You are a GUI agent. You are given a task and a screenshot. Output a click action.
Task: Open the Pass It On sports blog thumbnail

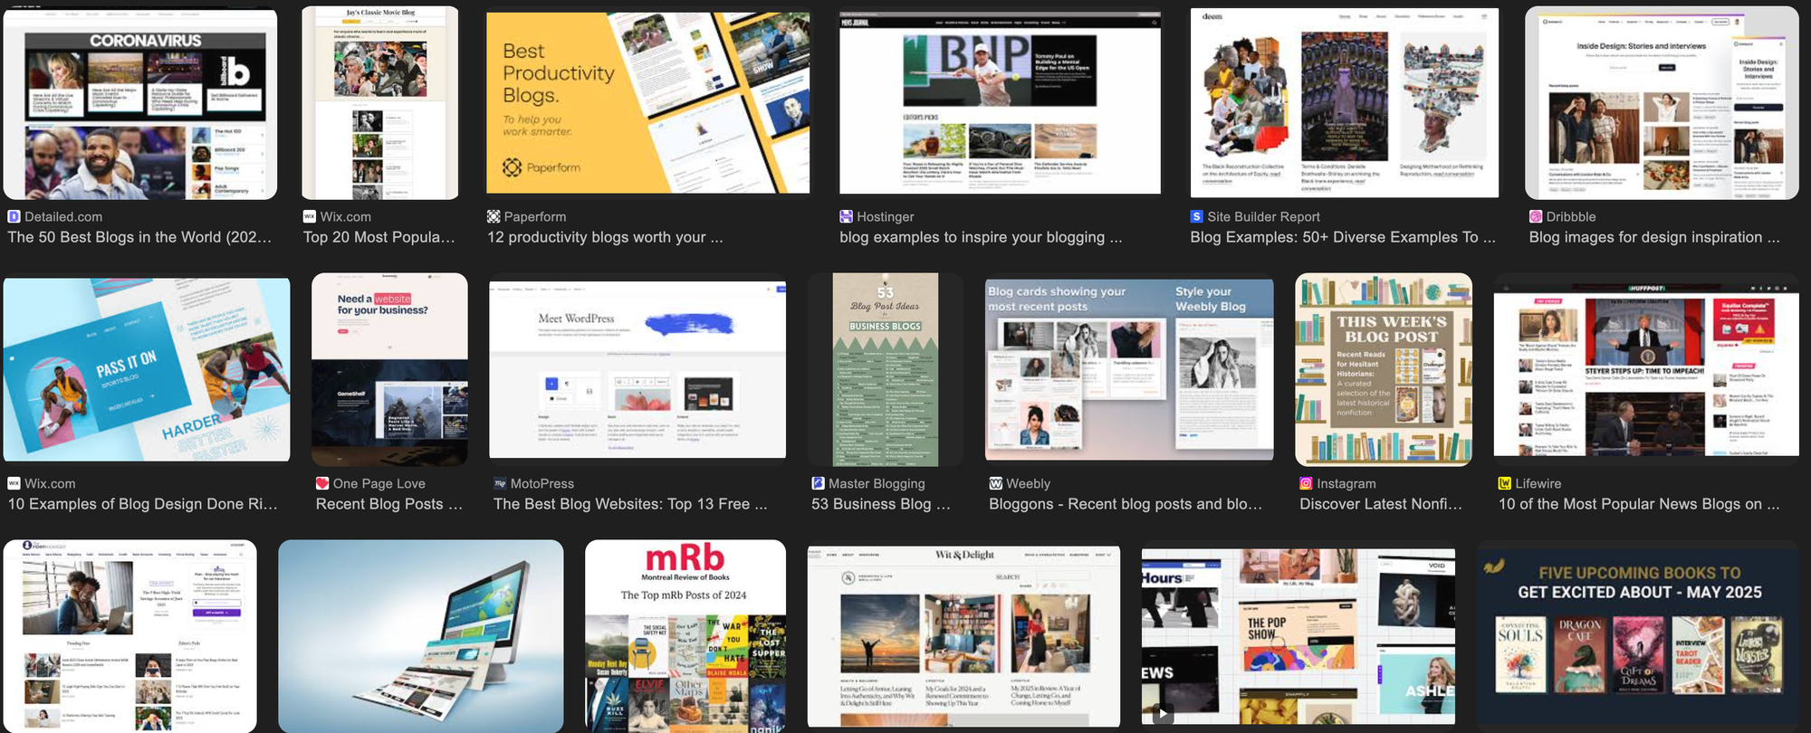147,369
